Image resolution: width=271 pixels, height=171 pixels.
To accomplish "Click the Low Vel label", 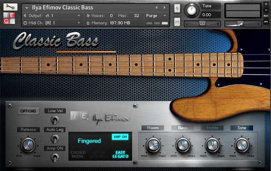I will [55, 111].
